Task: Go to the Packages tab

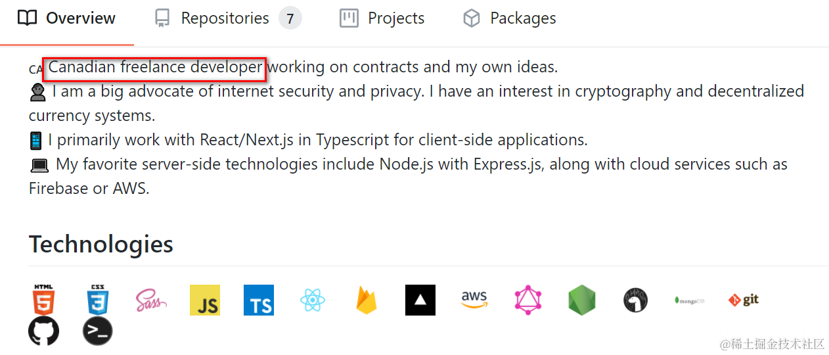Action: (x=510, y=18)
